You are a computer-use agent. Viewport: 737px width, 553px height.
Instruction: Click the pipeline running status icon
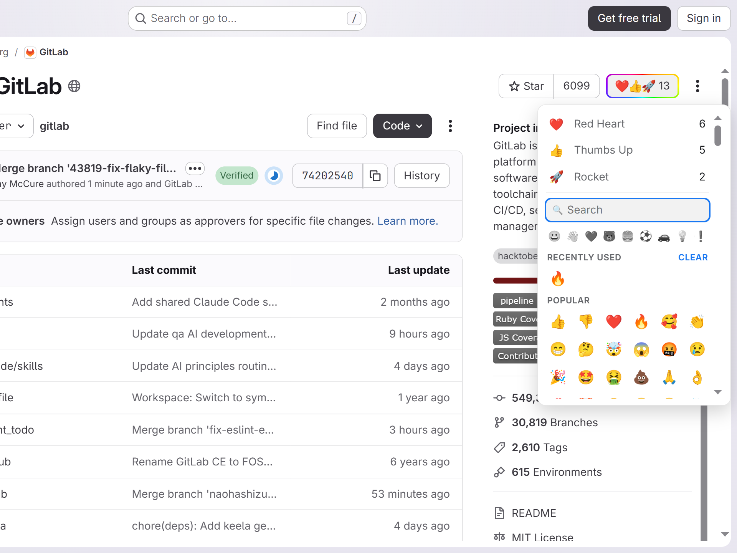274,176
